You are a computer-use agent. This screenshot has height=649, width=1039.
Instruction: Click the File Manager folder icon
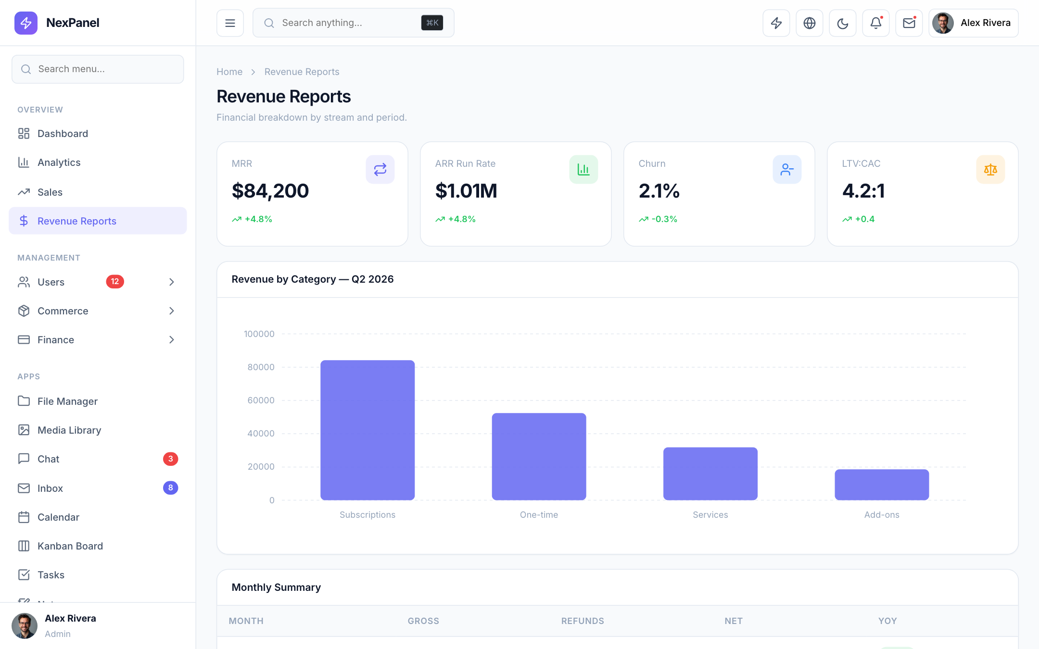(24, 401)
